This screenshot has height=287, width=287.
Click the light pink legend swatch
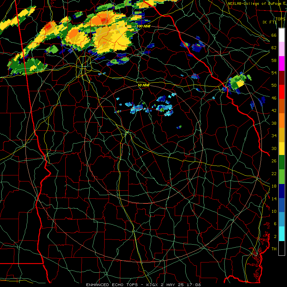(282, 49)
